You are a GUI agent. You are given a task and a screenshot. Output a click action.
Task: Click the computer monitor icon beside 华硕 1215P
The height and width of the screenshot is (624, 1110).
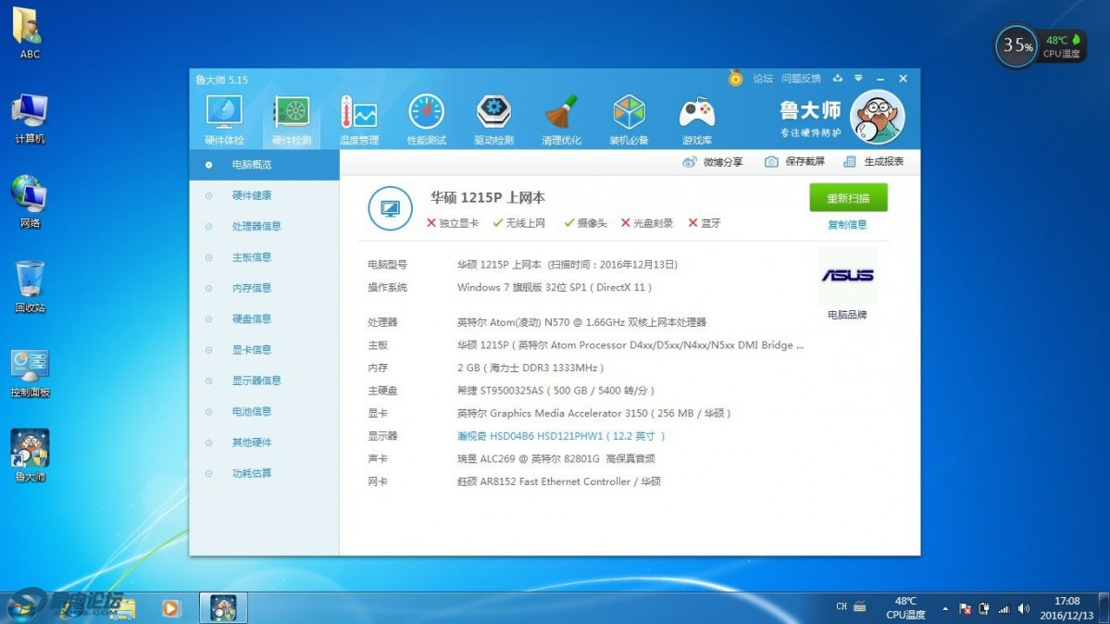tap(390, 208)
